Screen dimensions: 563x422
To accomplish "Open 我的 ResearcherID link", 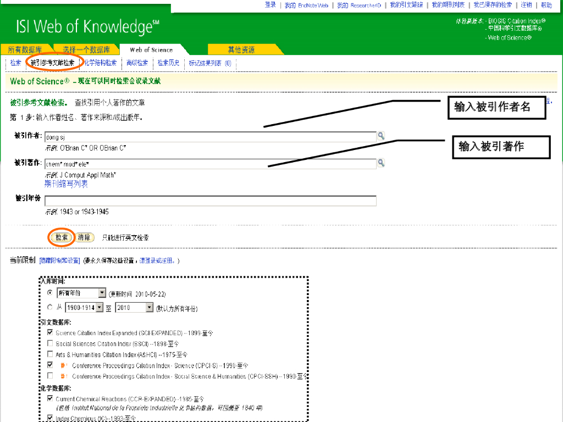I will pos(359,5).
